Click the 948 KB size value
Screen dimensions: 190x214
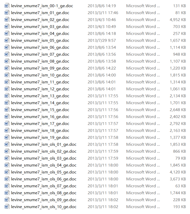(179, 54)
